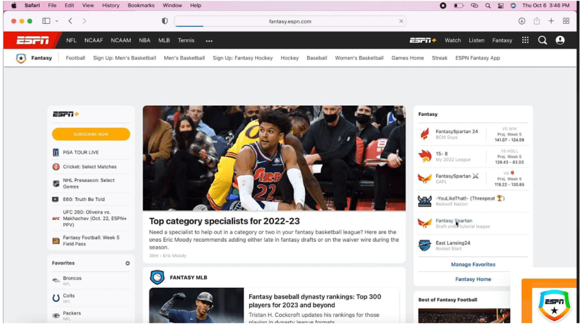Click the Fantasy MLB shield icon

[157, 277]
